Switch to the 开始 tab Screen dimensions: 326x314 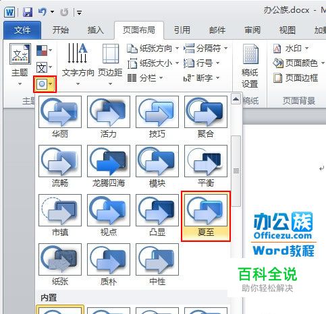click(x=60, y=30)
